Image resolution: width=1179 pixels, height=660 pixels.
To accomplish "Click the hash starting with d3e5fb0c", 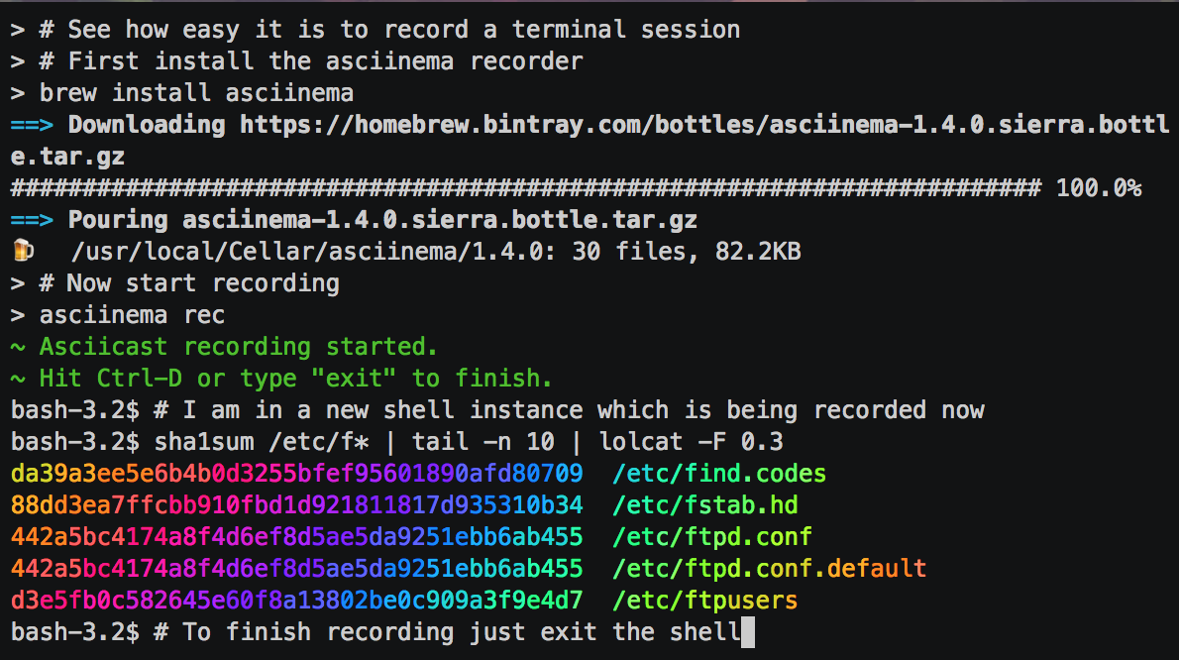I will 296,601.
